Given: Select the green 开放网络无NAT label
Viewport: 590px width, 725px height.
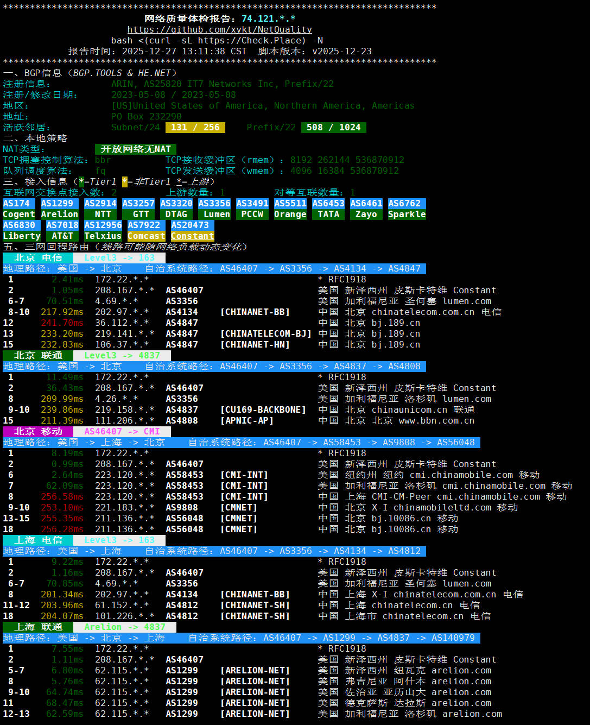Looking at the screenshot, I should 136,149.
